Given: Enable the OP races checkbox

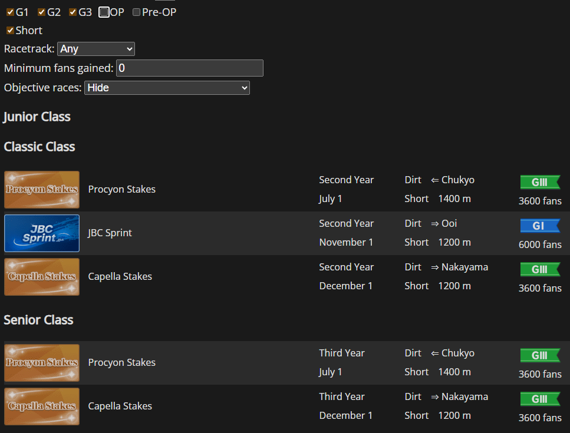Looking at the screenshot, I should coord(104,12).
